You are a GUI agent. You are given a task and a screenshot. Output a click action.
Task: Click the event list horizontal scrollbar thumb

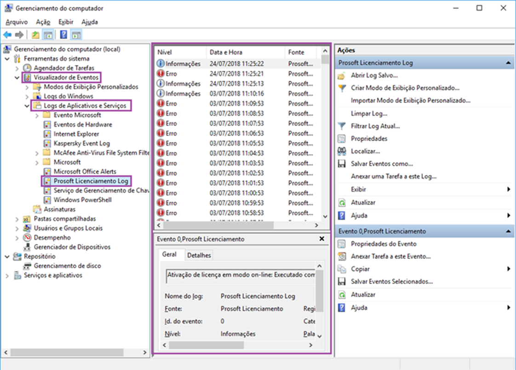pos(218,225)
